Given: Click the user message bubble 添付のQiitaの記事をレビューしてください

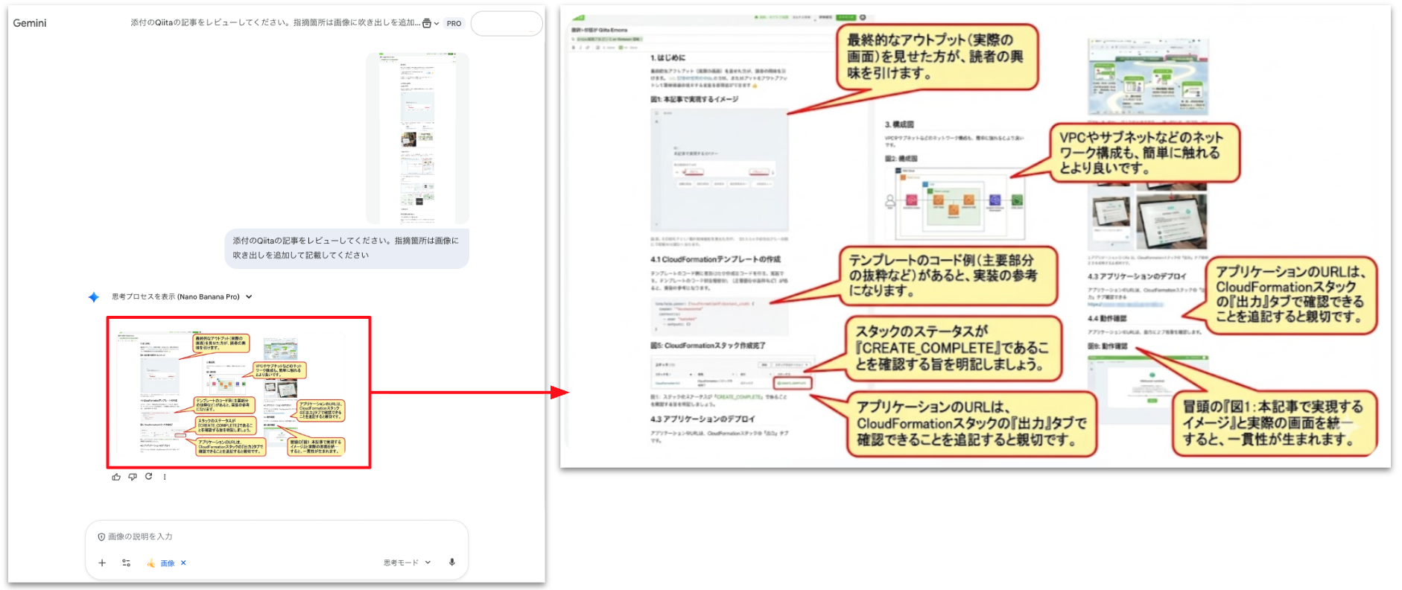Looking at the screenshot, I should [347, 248].
